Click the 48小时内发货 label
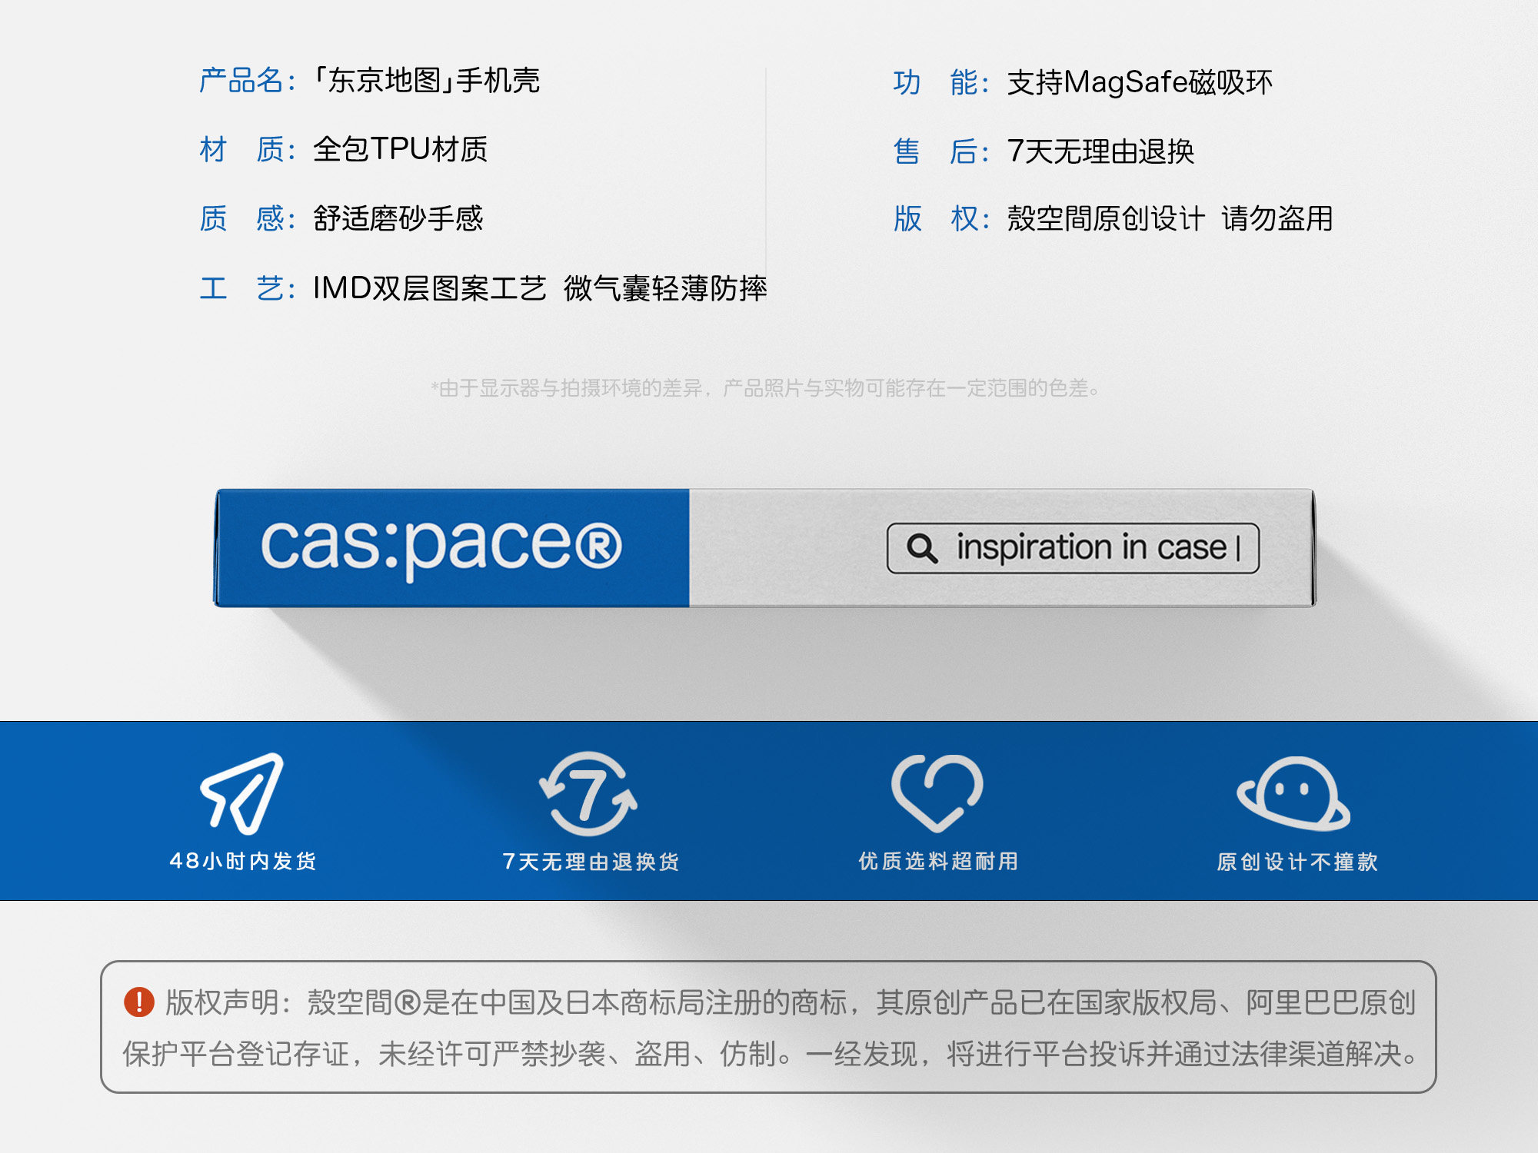 coord(243,861)
